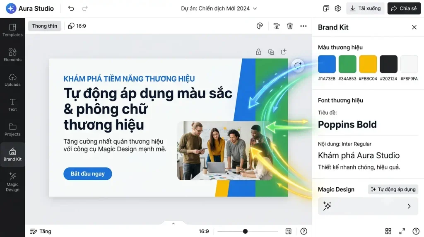Select the team photo on the canvas
This screenshot has width=424, height=237.
tap(224, 150)
